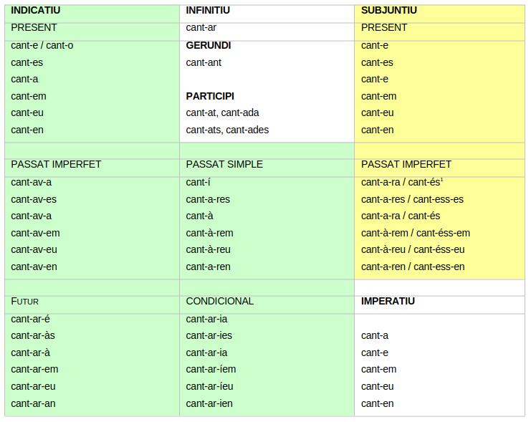531x422 pixels.
Task: Select the "cant-à-reu / cant-éss-eu" cell
Action: pyautogui.click(x=413, y=249)
